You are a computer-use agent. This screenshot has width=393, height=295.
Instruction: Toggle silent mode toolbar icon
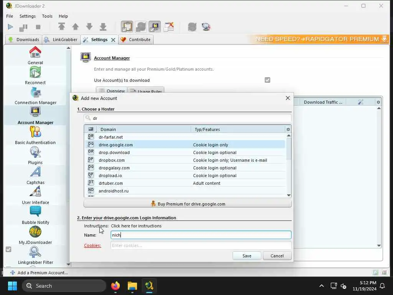169,27
